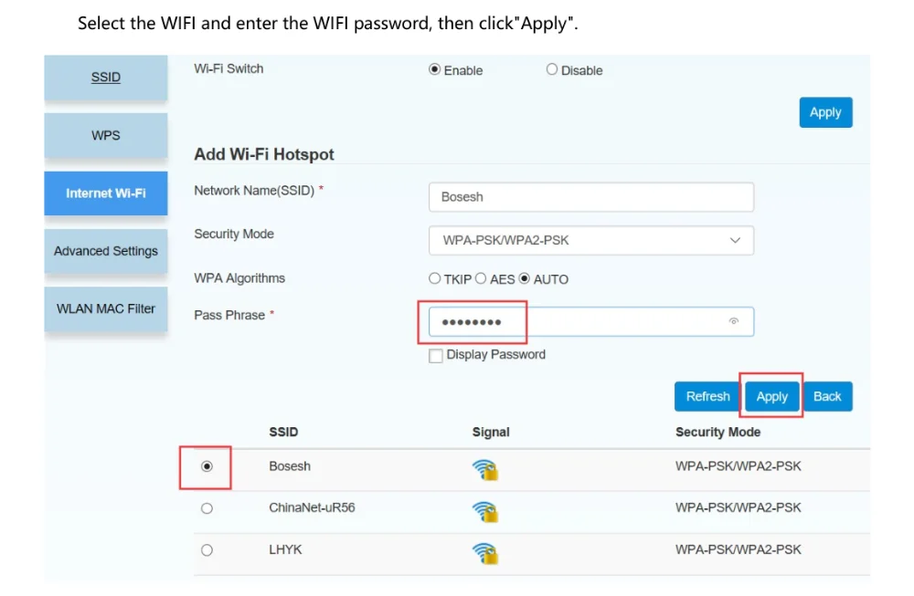Screen dimensions: 914x596
Task: Click the ChinaNet-uR56 signal lock icon
Action: click(485, 511)
